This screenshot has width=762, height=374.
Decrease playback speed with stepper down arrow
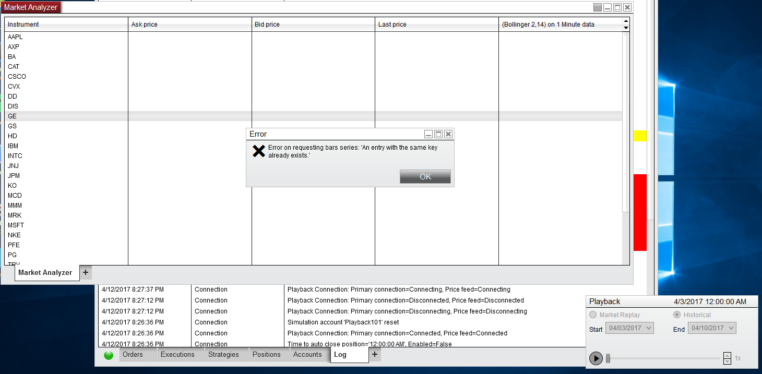point(727,361)
